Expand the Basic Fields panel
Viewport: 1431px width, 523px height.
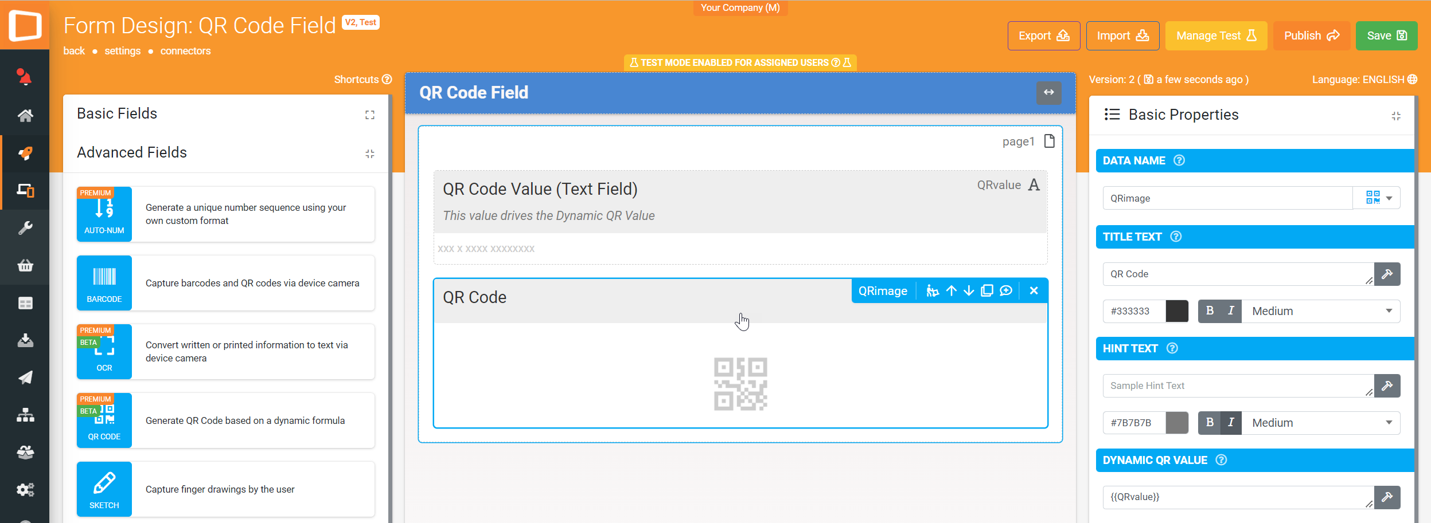click(370, 115)
